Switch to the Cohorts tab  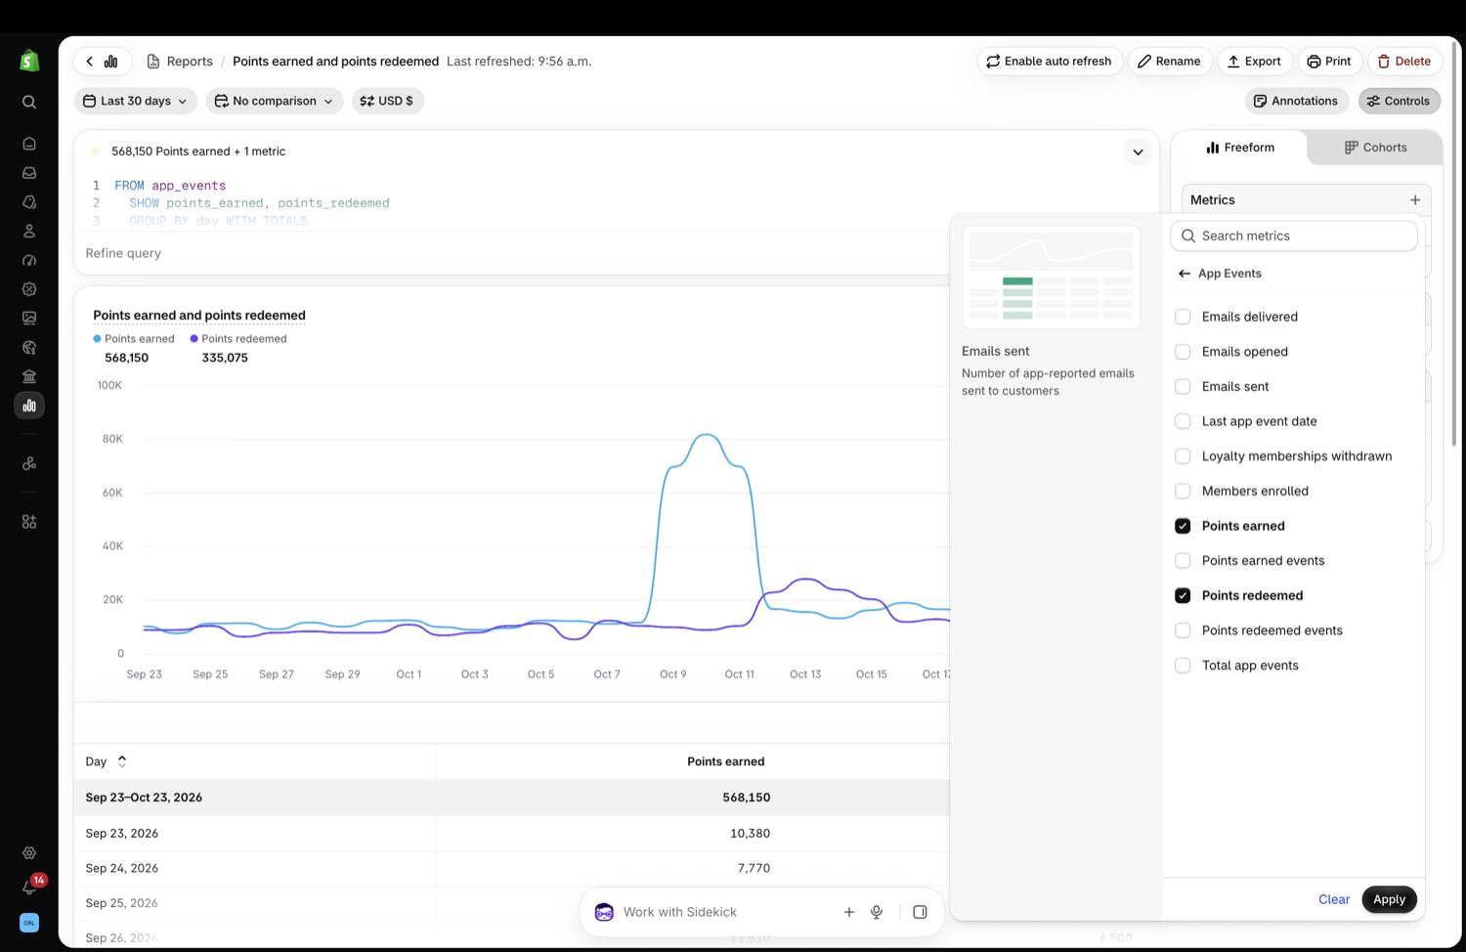pos(1375,148)
